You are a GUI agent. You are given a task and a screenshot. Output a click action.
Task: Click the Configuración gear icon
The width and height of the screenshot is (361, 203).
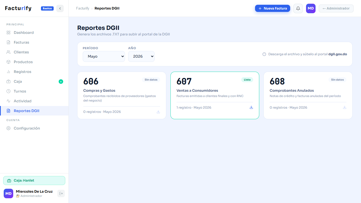(8, 128)
